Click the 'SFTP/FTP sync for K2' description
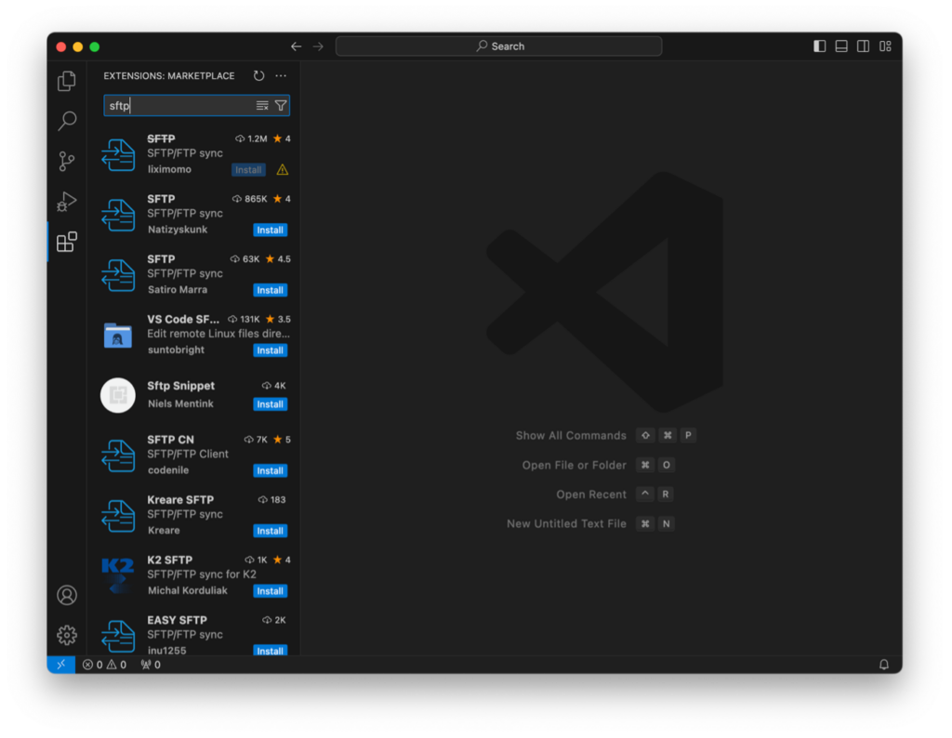Screen dimensions: 952x738 coord(202,574)
